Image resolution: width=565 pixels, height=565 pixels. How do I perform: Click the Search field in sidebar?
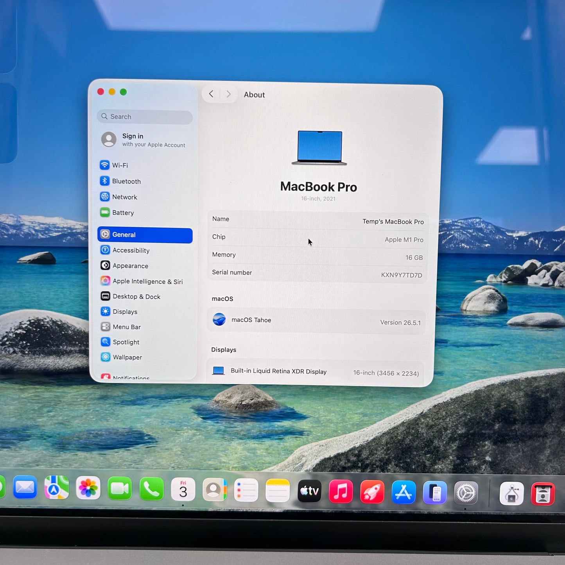(x=145, y=117)
